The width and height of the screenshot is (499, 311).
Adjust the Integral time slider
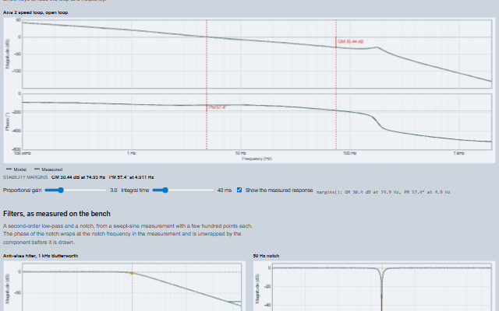click(x=183, y=190)
